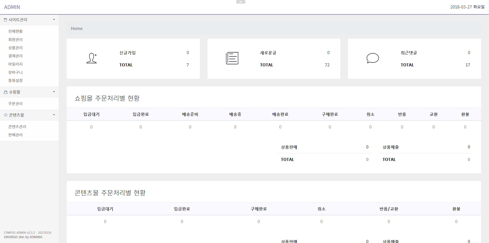Click 반품/교환 column header in 콘텐츠몰 table
The image size is (489, 243).
(x=389, y=209)
